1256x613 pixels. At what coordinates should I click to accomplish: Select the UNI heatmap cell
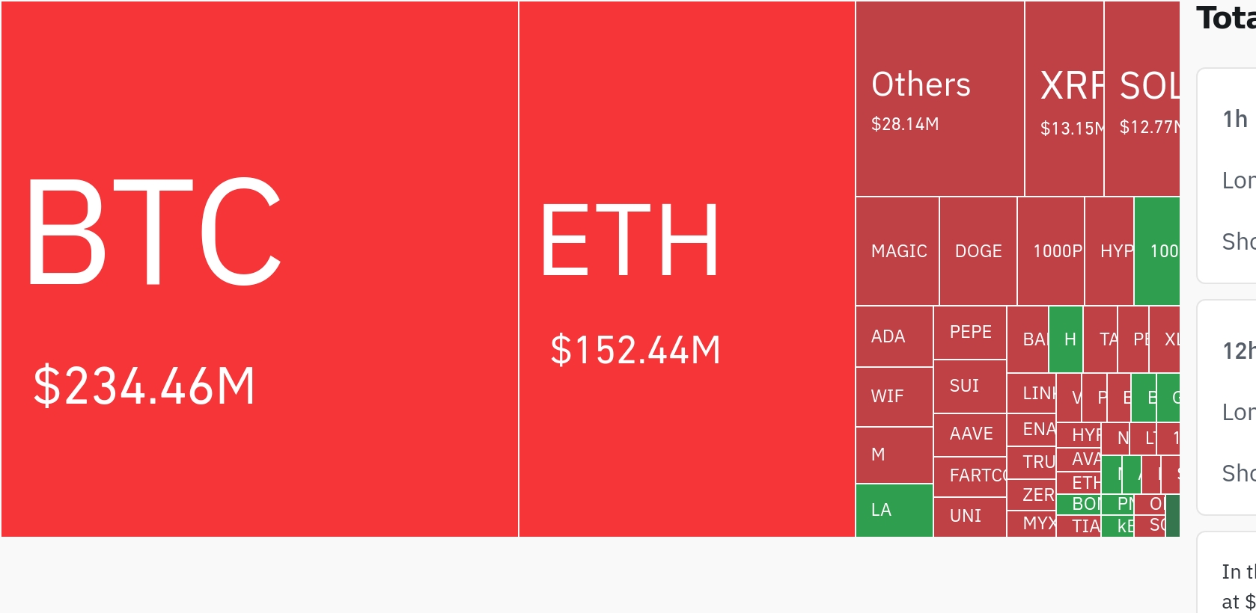(x=969, y=516)
